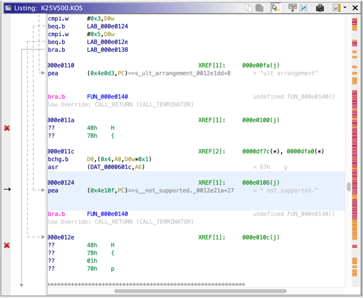Open dropdown arrow beside margin display icon
The image size is (363, 298).
coord(344,8)
